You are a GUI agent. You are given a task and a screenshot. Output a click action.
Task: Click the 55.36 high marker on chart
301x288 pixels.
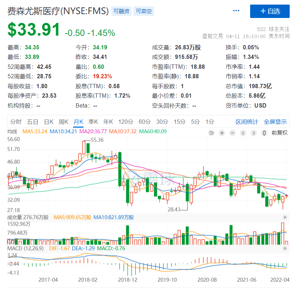pos(97,140)
